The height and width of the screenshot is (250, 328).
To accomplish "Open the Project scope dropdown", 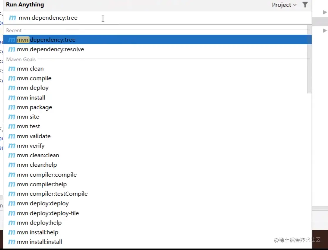I will click(284, 5).
